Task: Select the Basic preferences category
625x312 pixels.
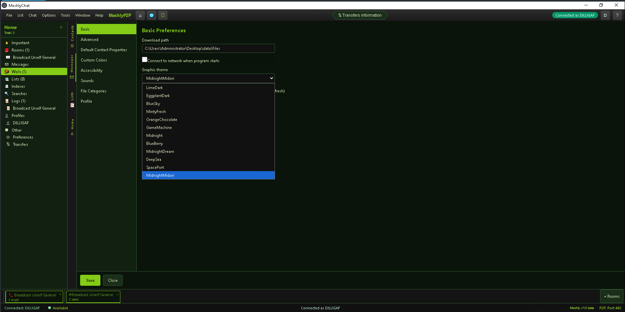Action: tap(106, 29)
